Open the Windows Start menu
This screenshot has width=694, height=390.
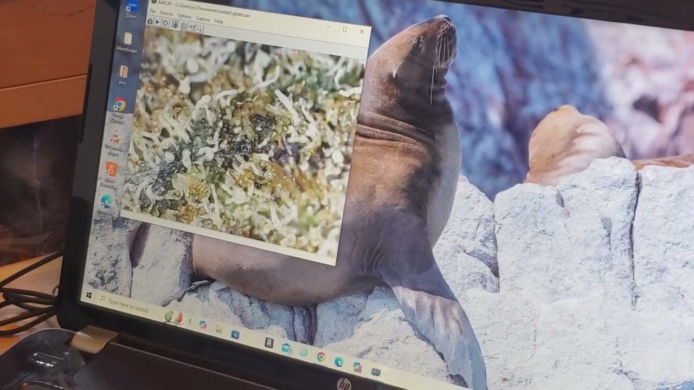pyautogui.click(x=89, y=295)
